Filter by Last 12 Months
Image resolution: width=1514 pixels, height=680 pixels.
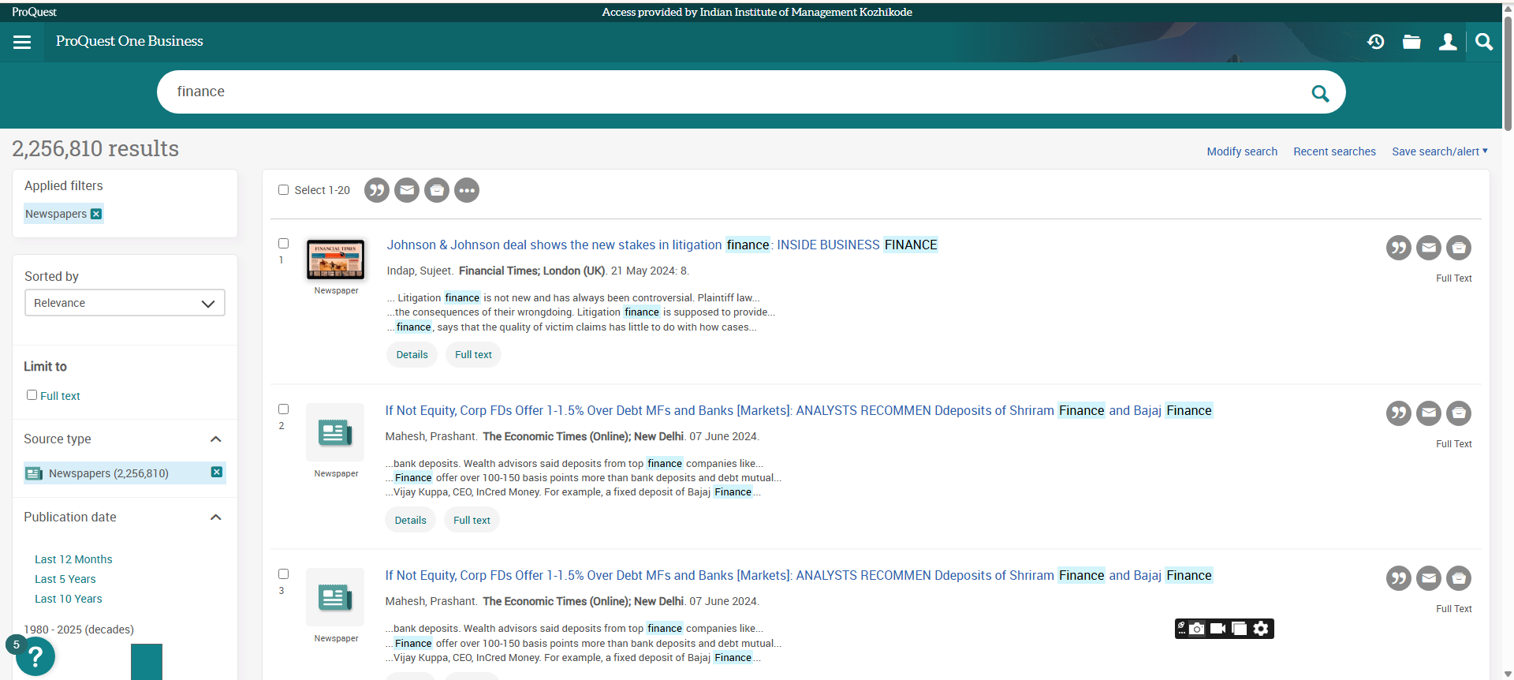coord(73,559)
